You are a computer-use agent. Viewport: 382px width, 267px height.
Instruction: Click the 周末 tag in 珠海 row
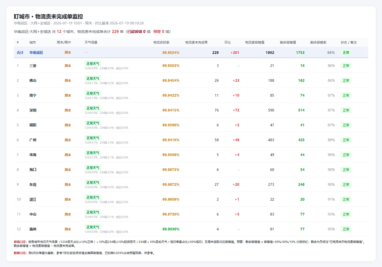[x=68, y=155]
